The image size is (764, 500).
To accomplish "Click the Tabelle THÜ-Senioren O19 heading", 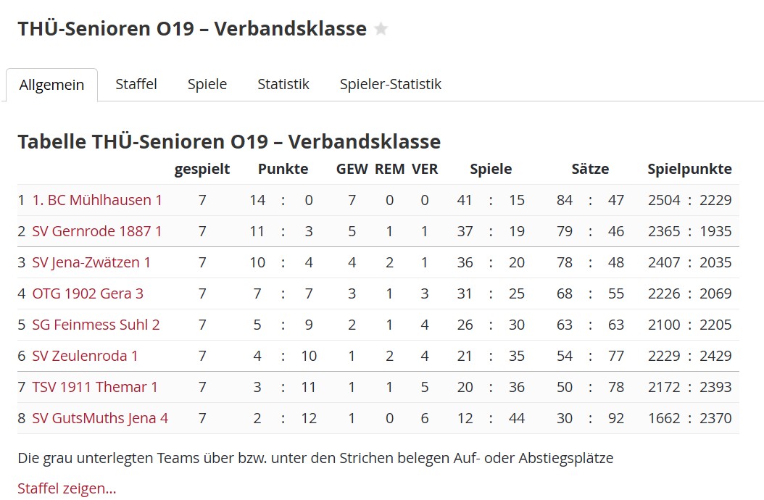I will tap(229, 141).
